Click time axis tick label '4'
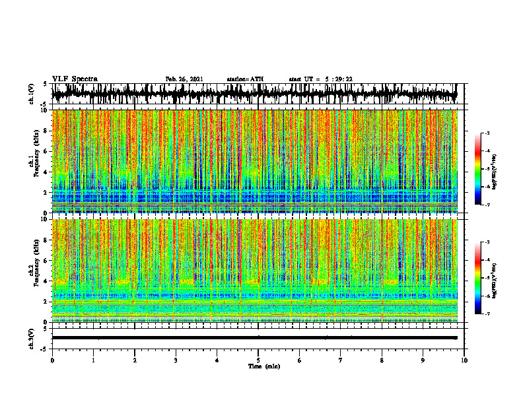 [217, 360]
